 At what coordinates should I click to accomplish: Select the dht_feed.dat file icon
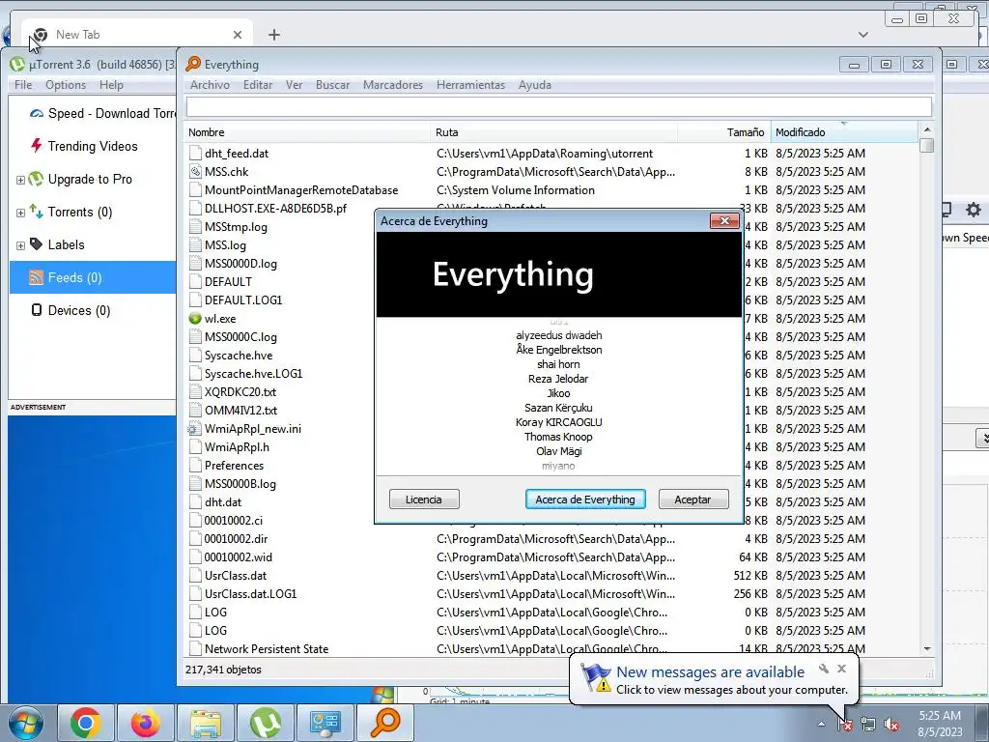coord(195,154)
